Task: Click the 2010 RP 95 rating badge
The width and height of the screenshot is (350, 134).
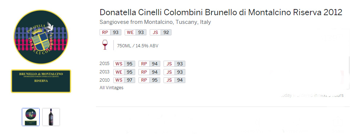Action: [149, 80]
